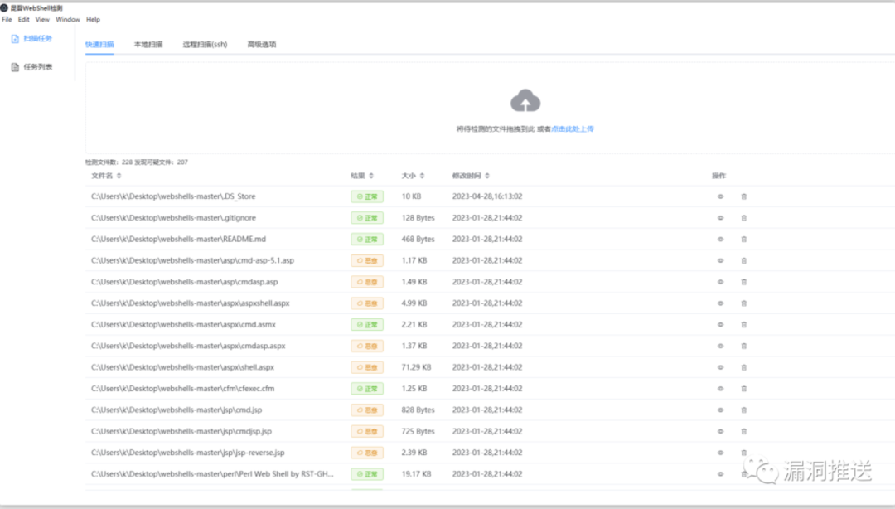The width and height of the screenshot is (895, 509).
Task: Delete the cfexec.cfm row
Action: 743,389
